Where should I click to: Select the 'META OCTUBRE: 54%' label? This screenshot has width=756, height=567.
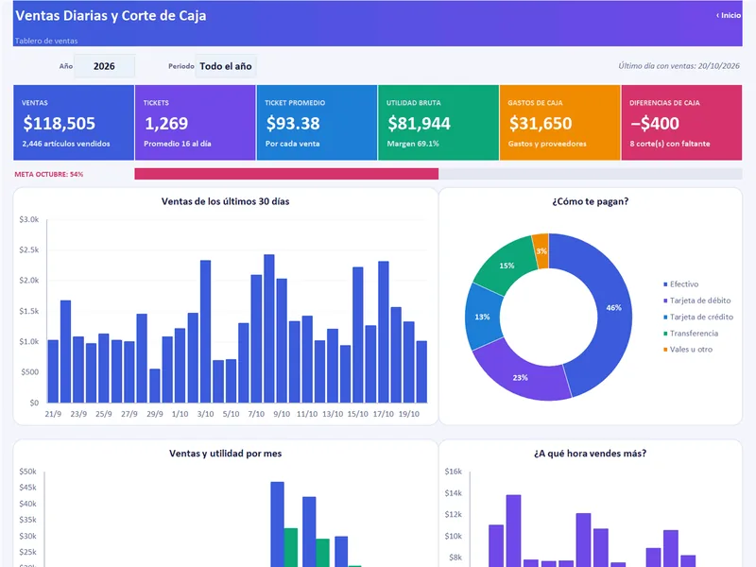(49, 174)
